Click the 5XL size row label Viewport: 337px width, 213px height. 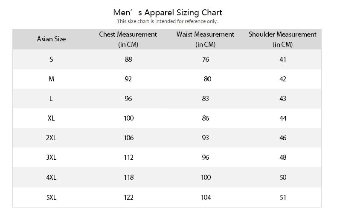(51, 197)
